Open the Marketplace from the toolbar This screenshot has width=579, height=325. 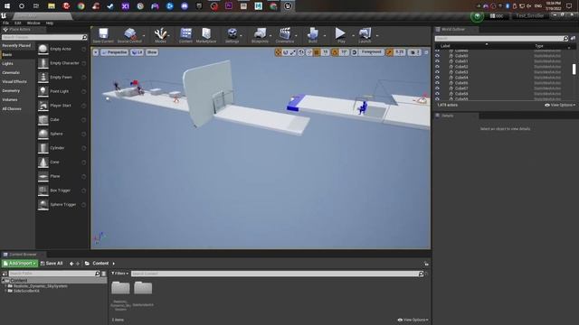pos(206,35)
